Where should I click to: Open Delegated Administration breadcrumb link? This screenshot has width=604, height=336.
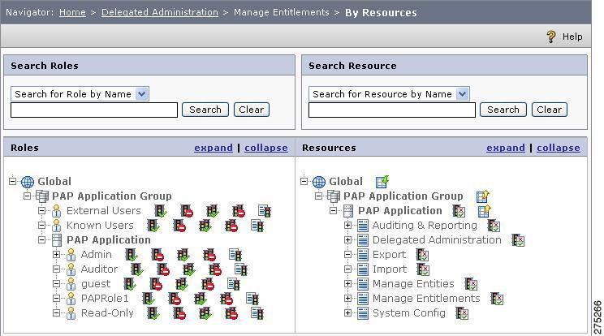click(160, 12)
